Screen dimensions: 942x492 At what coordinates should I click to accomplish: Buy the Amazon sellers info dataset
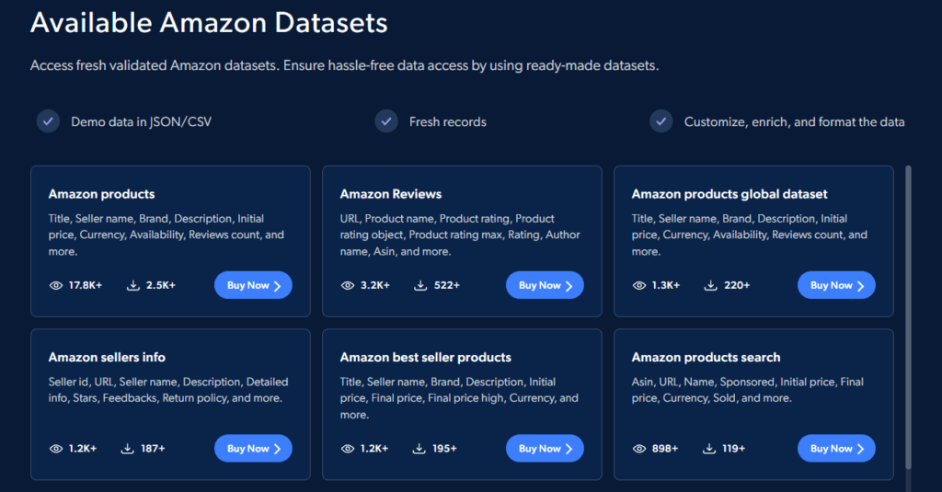(254, 449)
